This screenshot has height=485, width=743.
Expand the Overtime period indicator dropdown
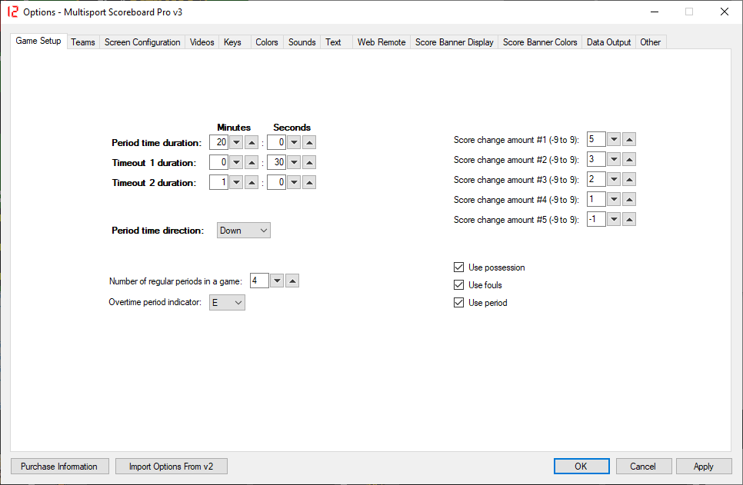227,303
